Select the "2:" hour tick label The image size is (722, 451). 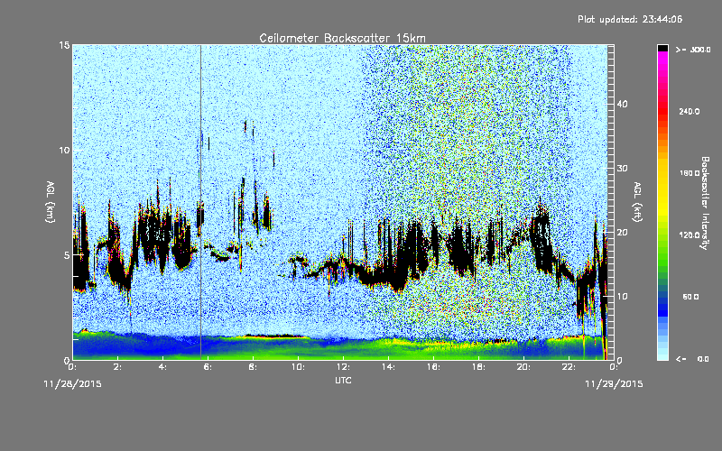click(x=117, y=367)
